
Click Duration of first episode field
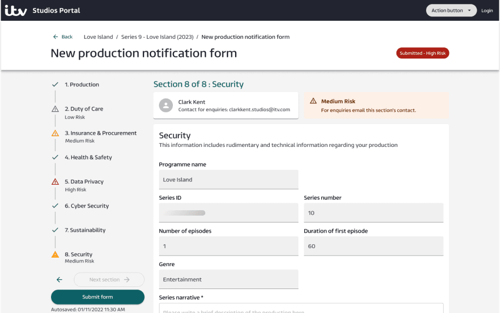(x=373, y=246)
